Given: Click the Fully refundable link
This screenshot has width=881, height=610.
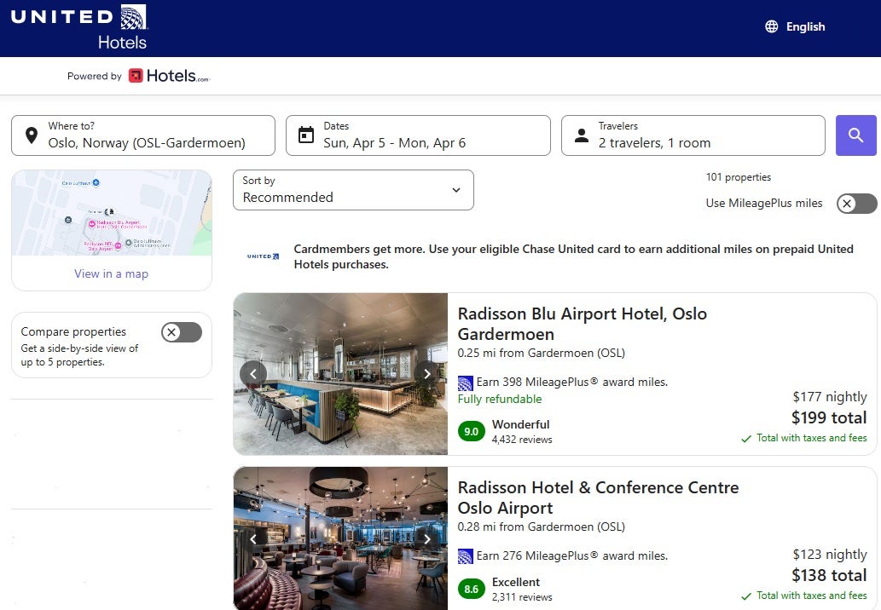Looking at the screenshot, I should click(499, 399).
